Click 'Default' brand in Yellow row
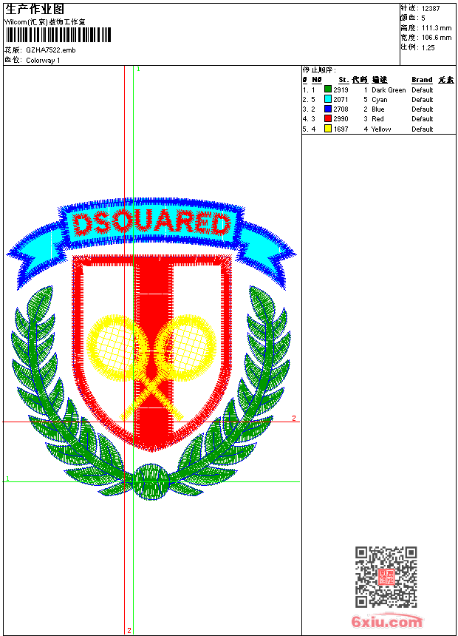 [422, 129]
